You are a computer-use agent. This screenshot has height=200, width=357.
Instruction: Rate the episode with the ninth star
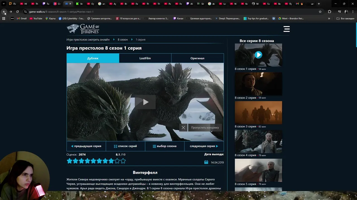[x=117, y=161]
